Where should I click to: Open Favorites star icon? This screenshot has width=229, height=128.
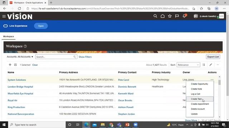coord(170,16)
